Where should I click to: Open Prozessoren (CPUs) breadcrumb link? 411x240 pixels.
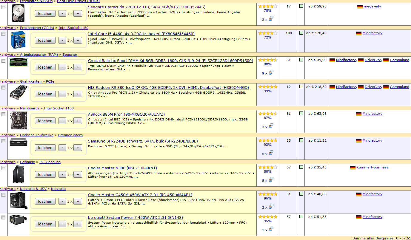pyautogui.click(x=37, y=28)
